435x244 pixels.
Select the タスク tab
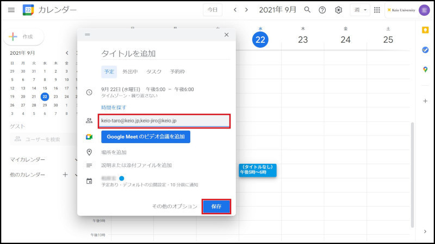click(154, 71)
